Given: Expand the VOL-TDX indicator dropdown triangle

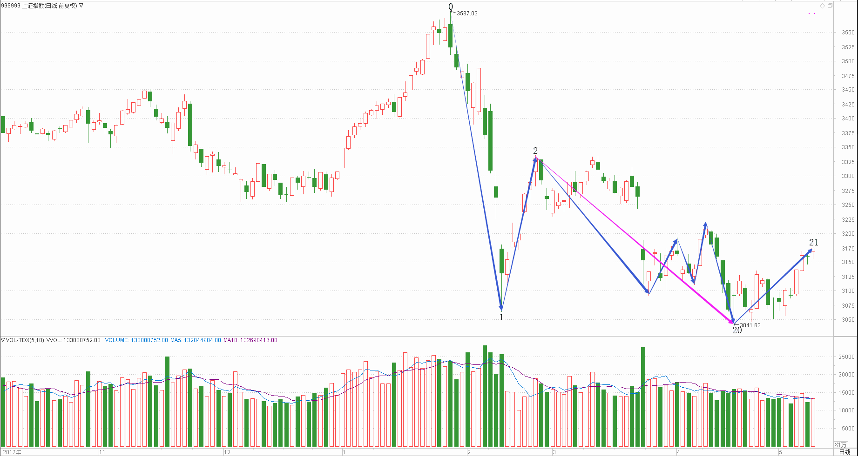Looking at the screenshot, I should click(x=3, y=340).
